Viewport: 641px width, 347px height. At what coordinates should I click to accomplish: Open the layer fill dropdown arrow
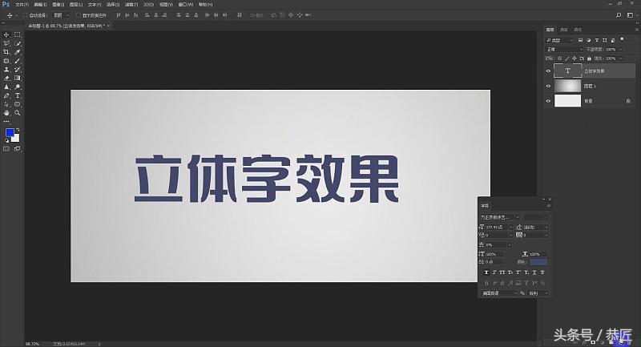pos(620,59)
